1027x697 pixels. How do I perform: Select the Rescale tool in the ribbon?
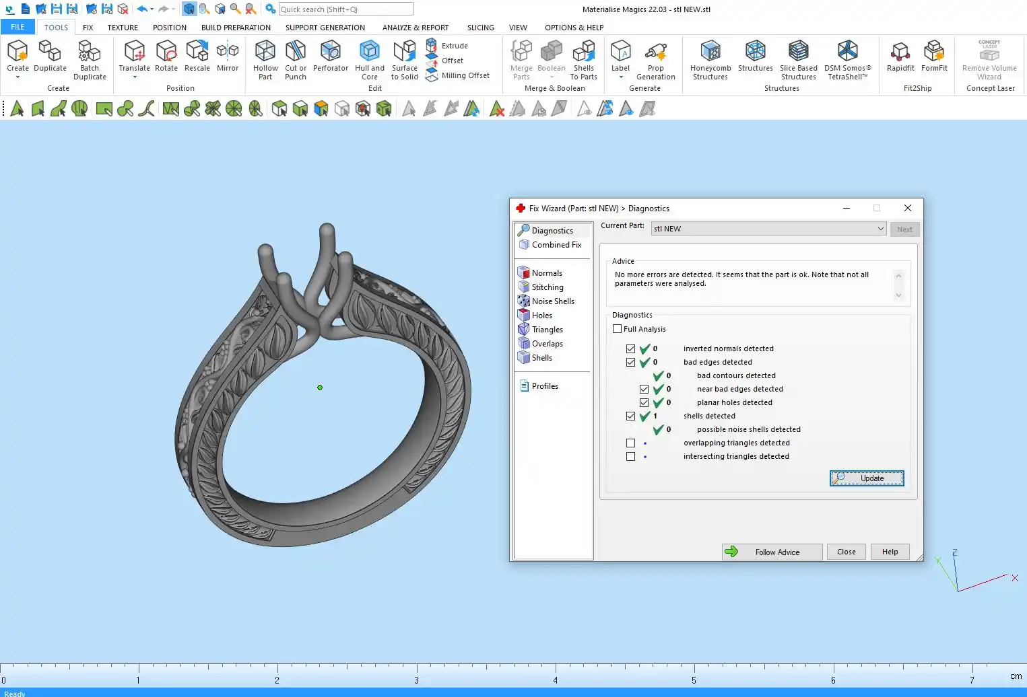point(197,52)
